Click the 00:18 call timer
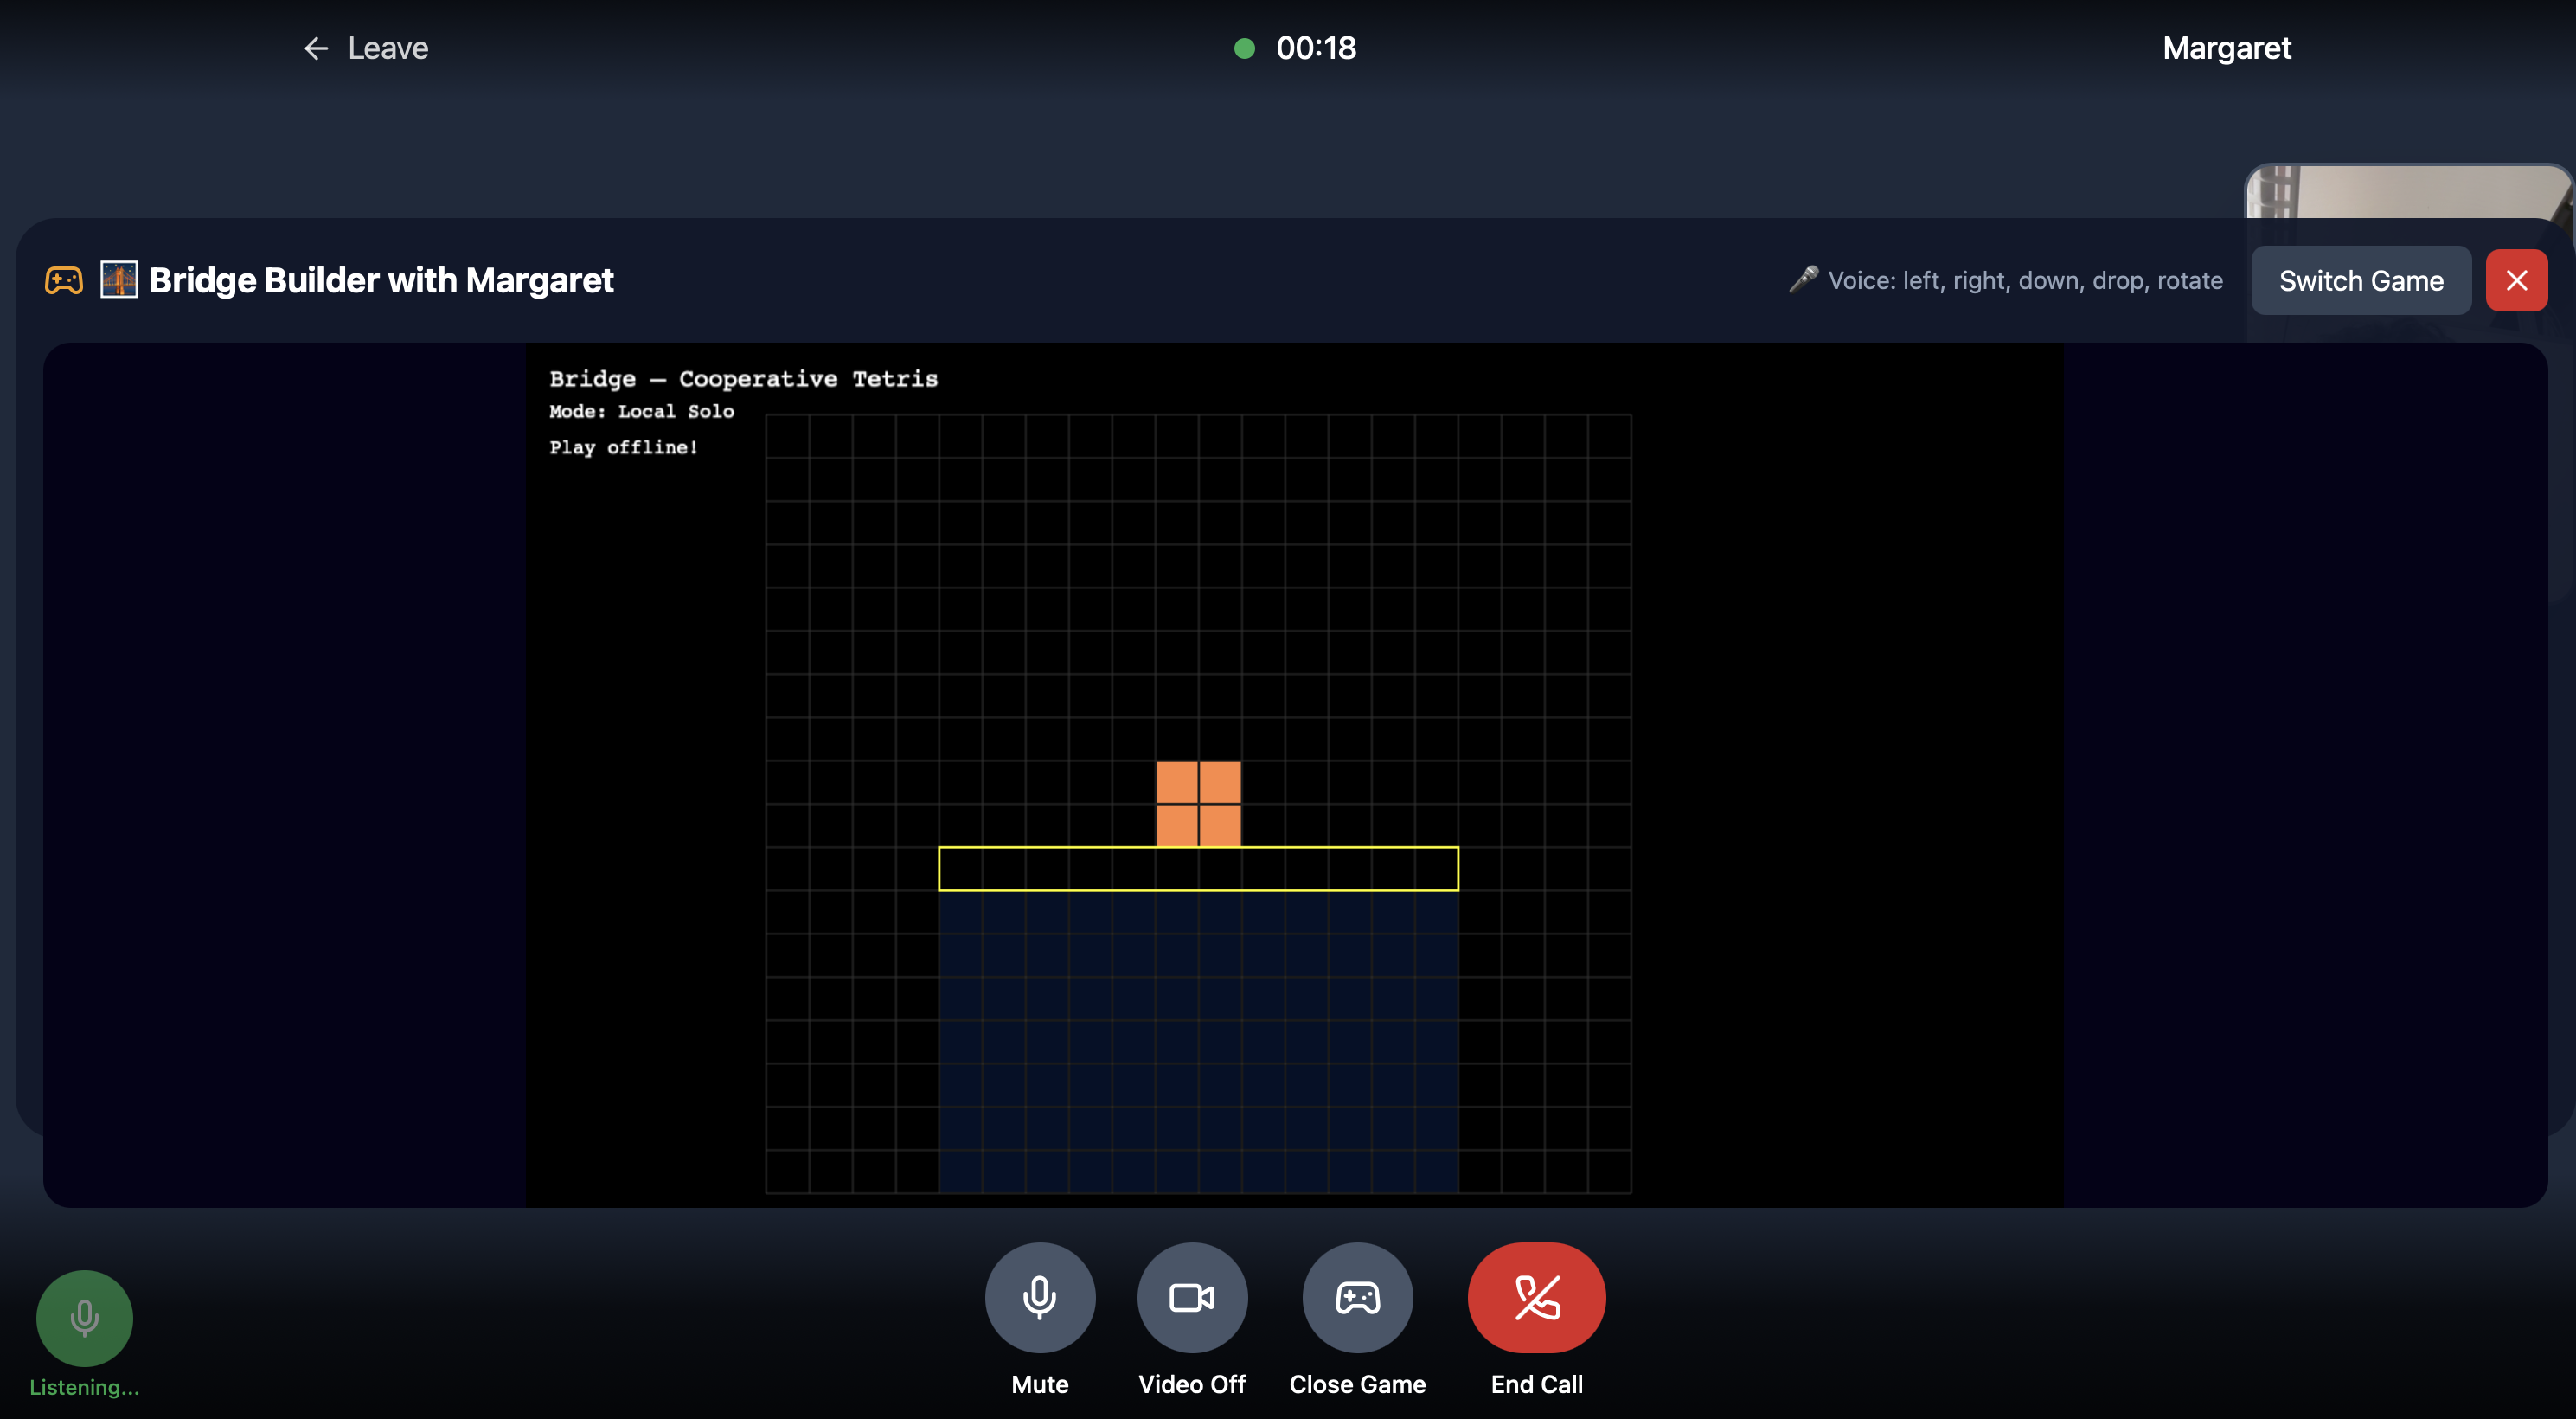This screenshot has height=1419, width=2576. pos(1316,48)
